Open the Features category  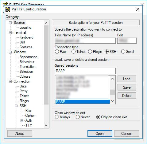pos(26,47)
